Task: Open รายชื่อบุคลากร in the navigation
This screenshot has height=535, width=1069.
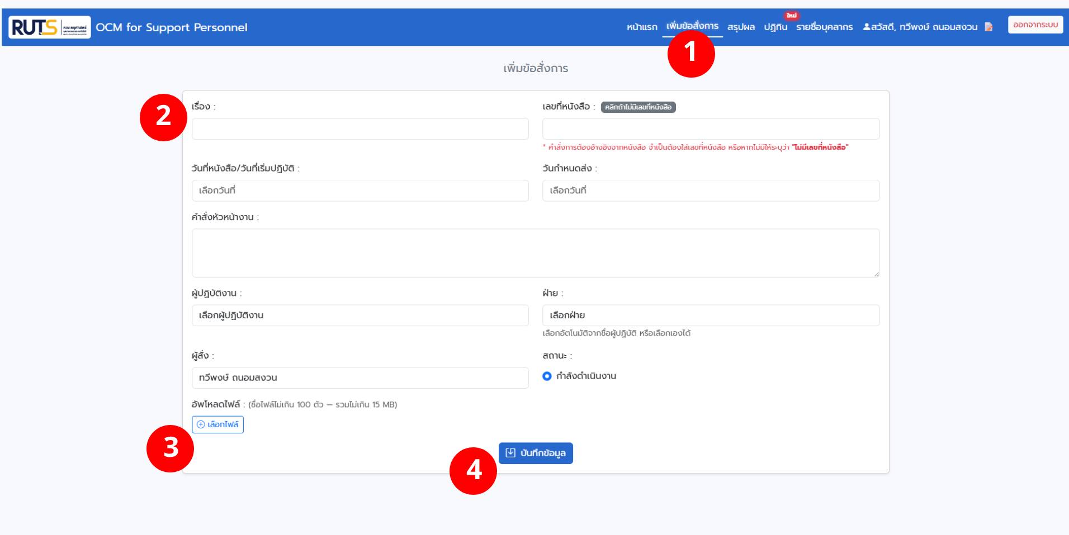Action: (x=825, y=27)
